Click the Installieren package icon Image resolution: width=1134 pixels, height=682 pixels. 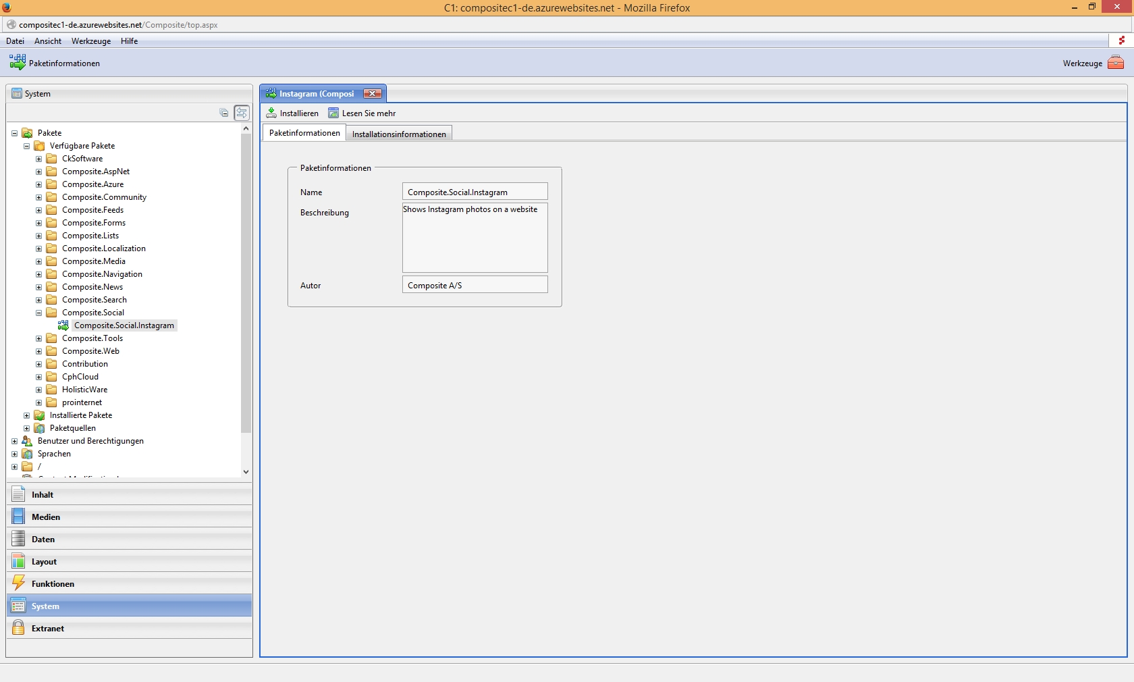[272, 113]
